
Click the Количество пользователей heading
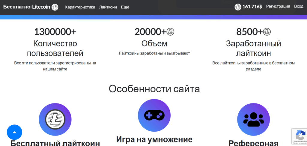tap(55, 48)
